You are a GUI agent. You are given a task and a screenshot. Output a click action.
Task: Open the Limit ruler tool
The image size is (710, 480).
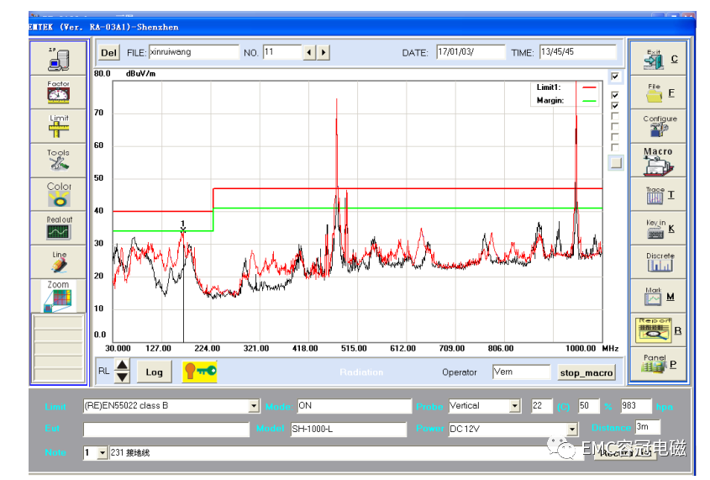pos(59,126)
